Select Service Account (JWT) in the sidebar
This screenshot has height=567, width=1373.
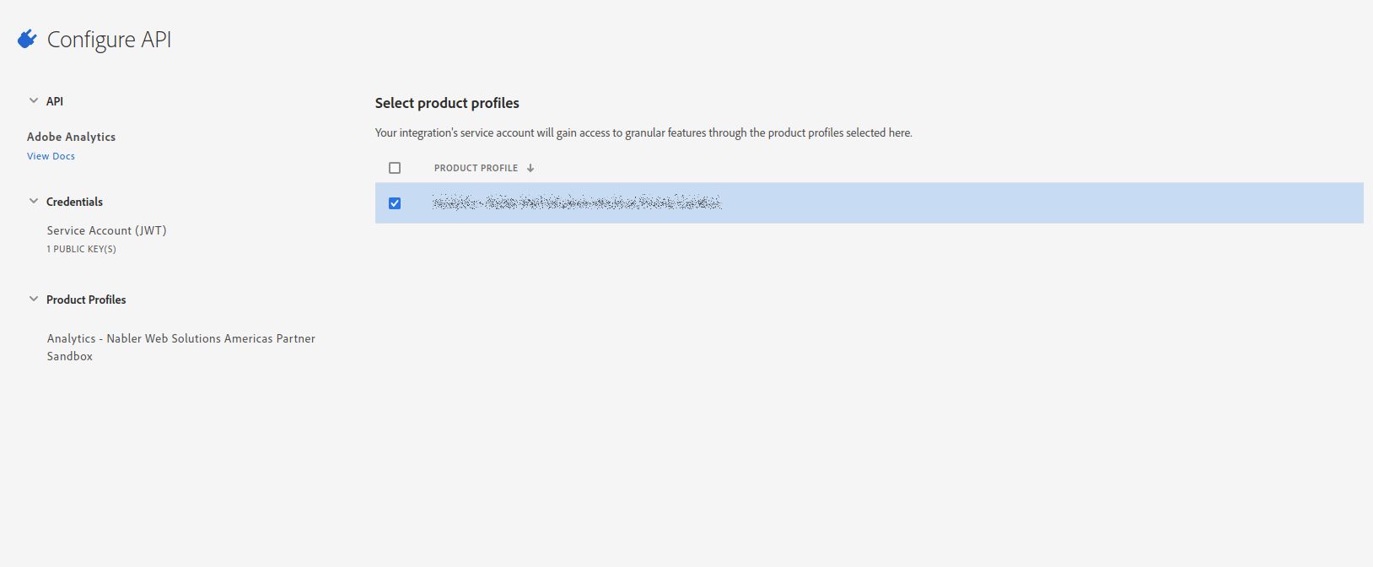106,229
